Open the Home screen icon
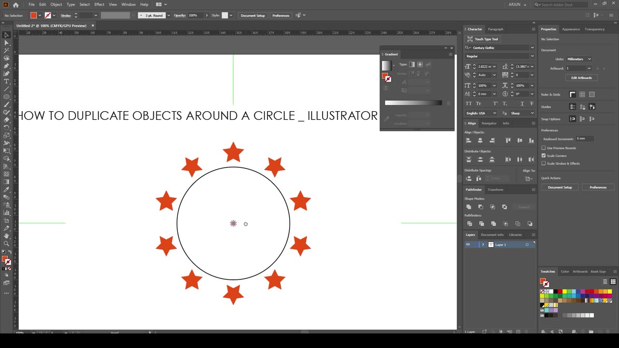This screenshot has width=619, height=348. pyautogui.click(x=15, y=4)
